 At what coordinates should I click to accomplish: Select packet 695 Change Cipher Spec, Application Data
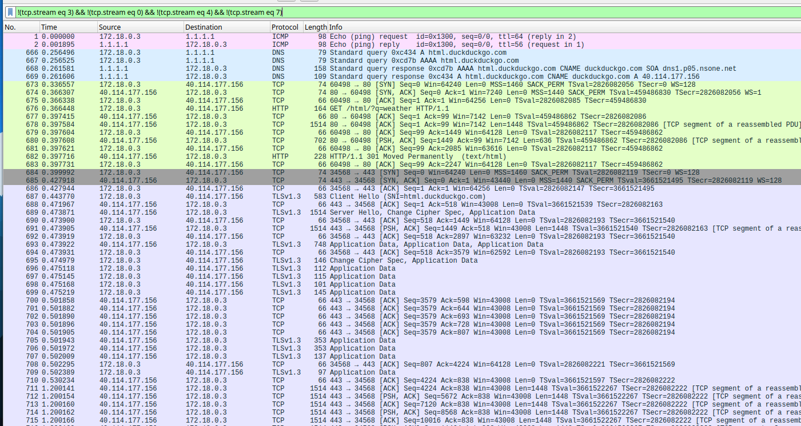pyautogui.click(x=402, y=260)
